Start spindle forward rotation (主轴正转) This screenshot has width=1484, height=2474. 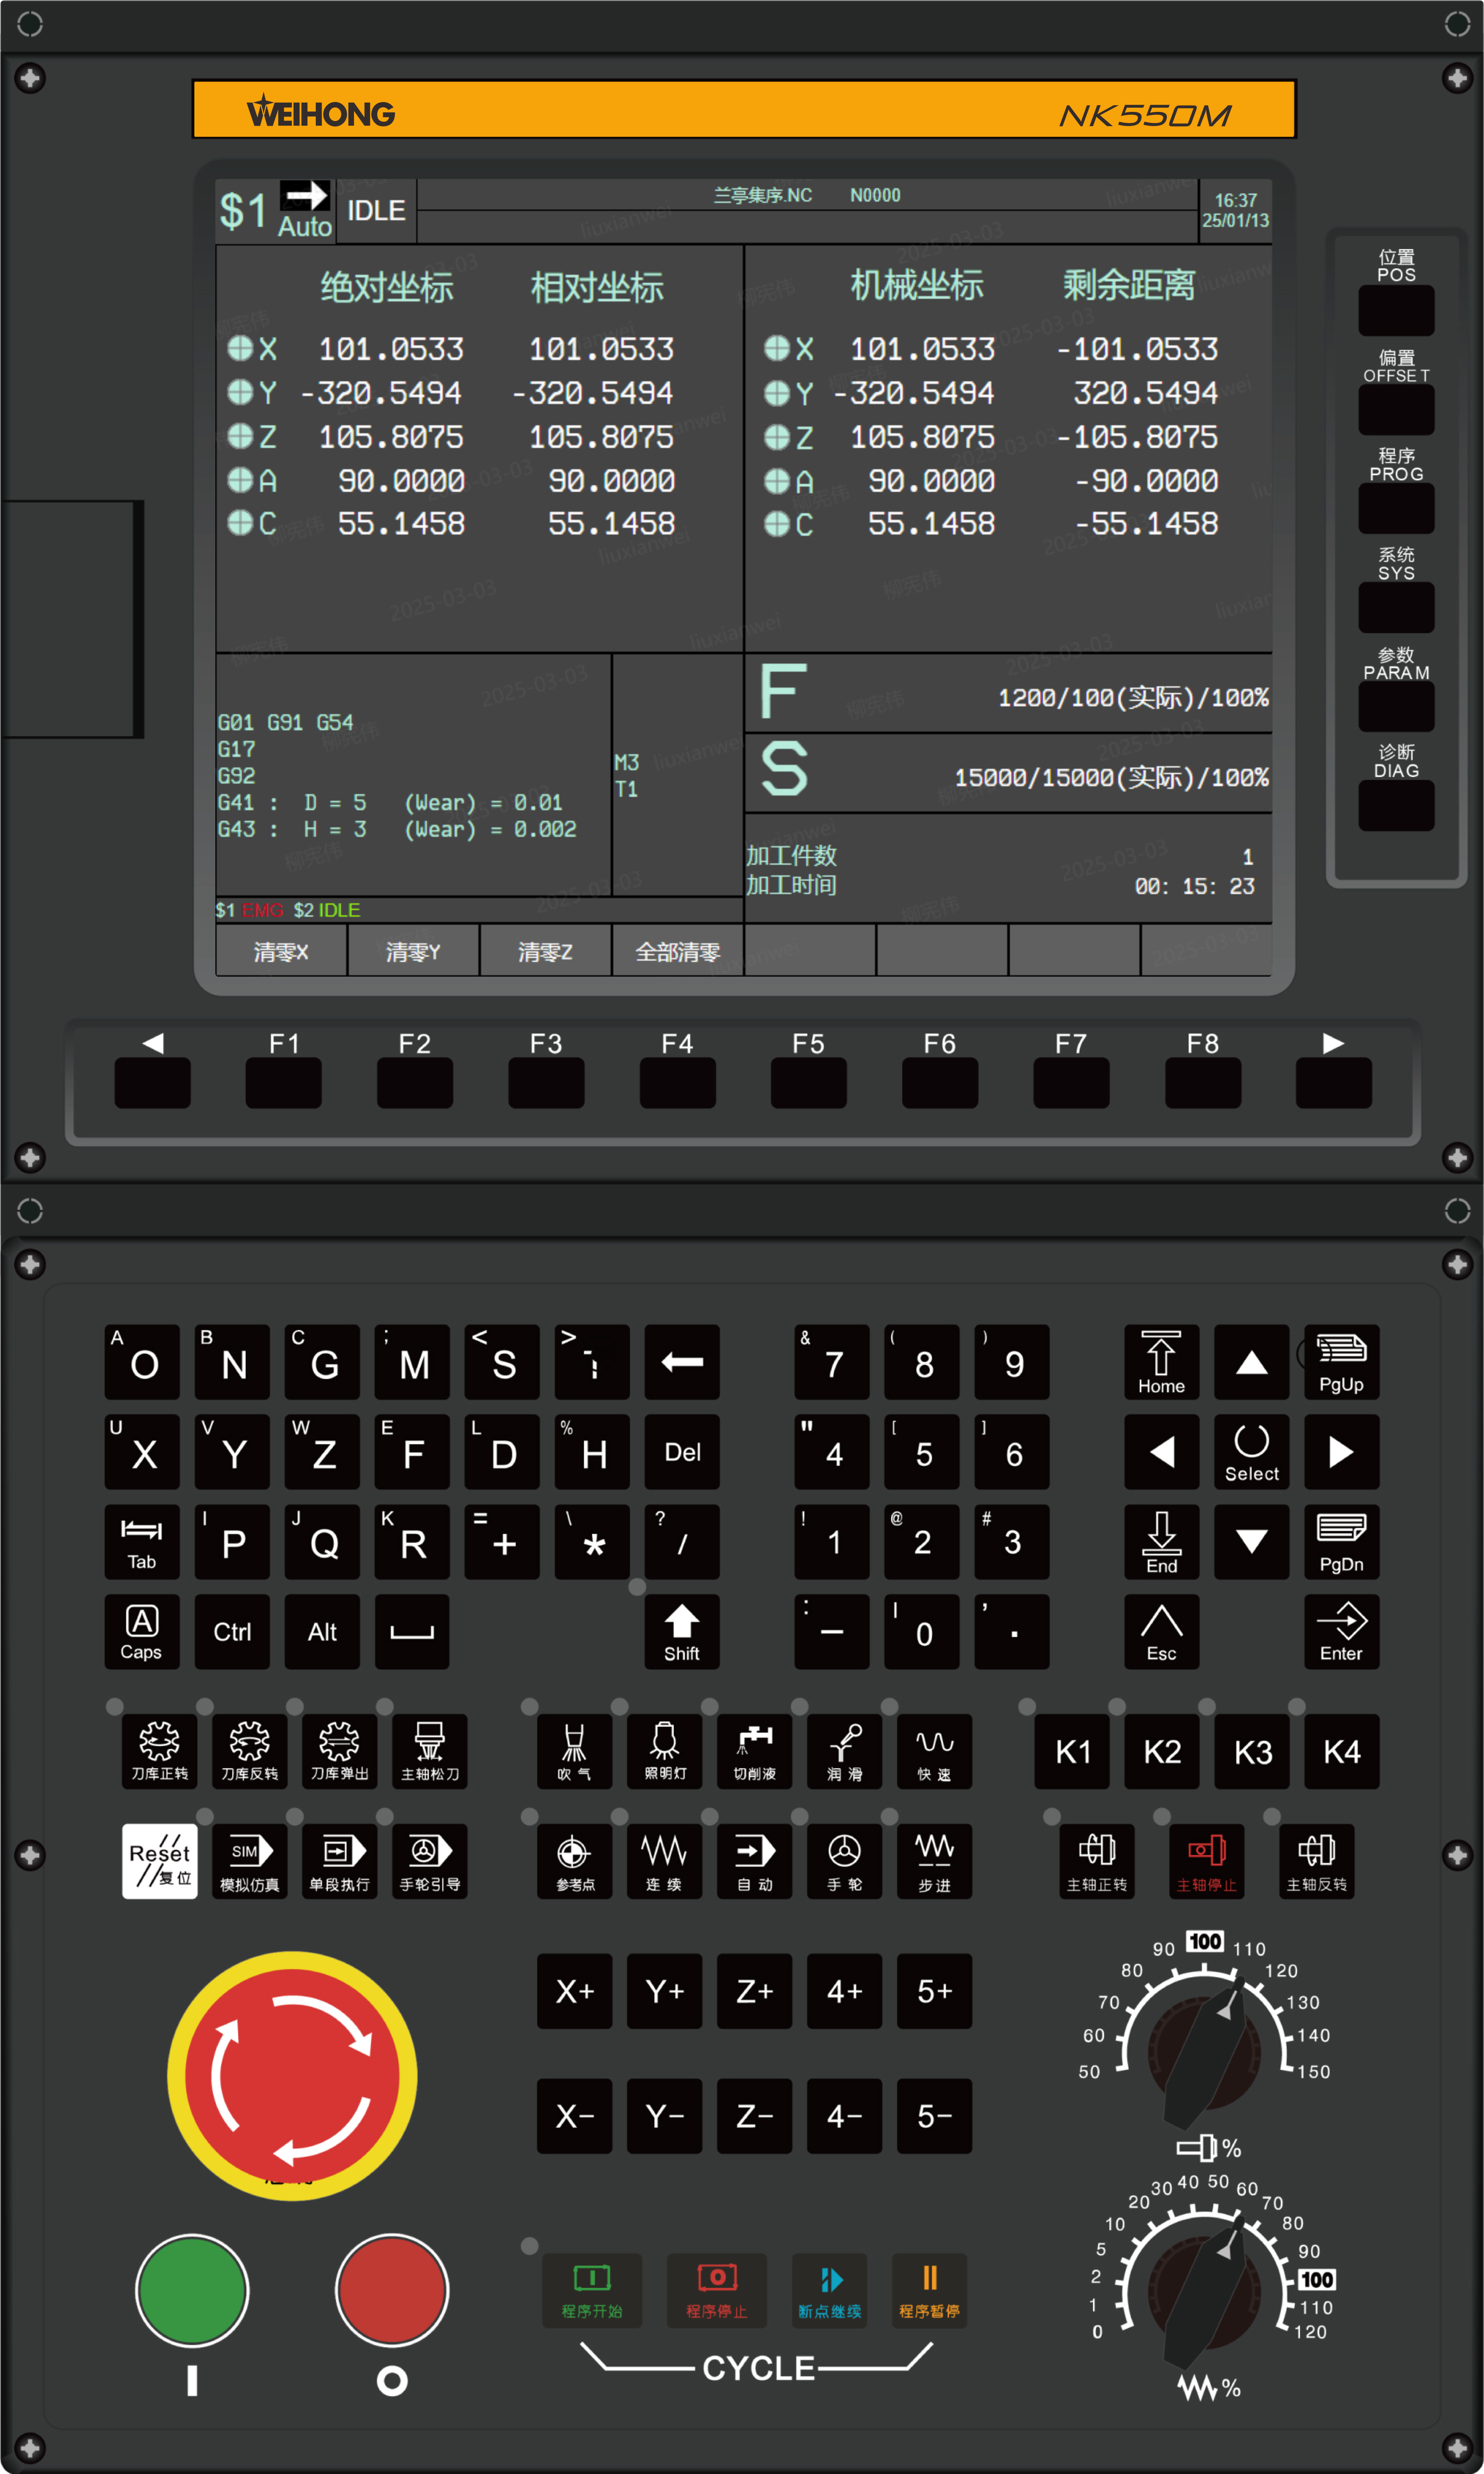click(1097, 1861)
